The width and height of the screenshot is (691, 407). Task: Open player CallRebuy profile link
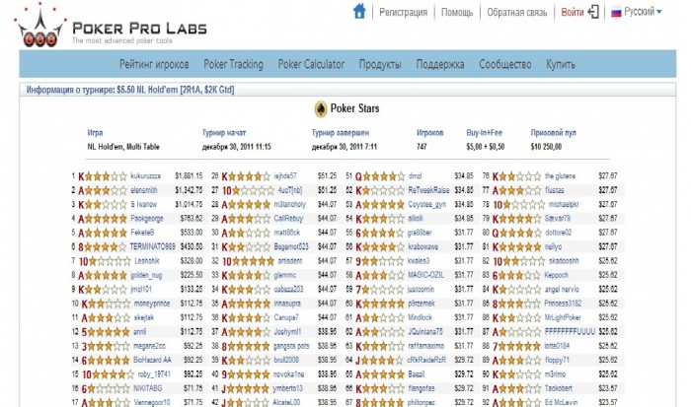[288, 219]
